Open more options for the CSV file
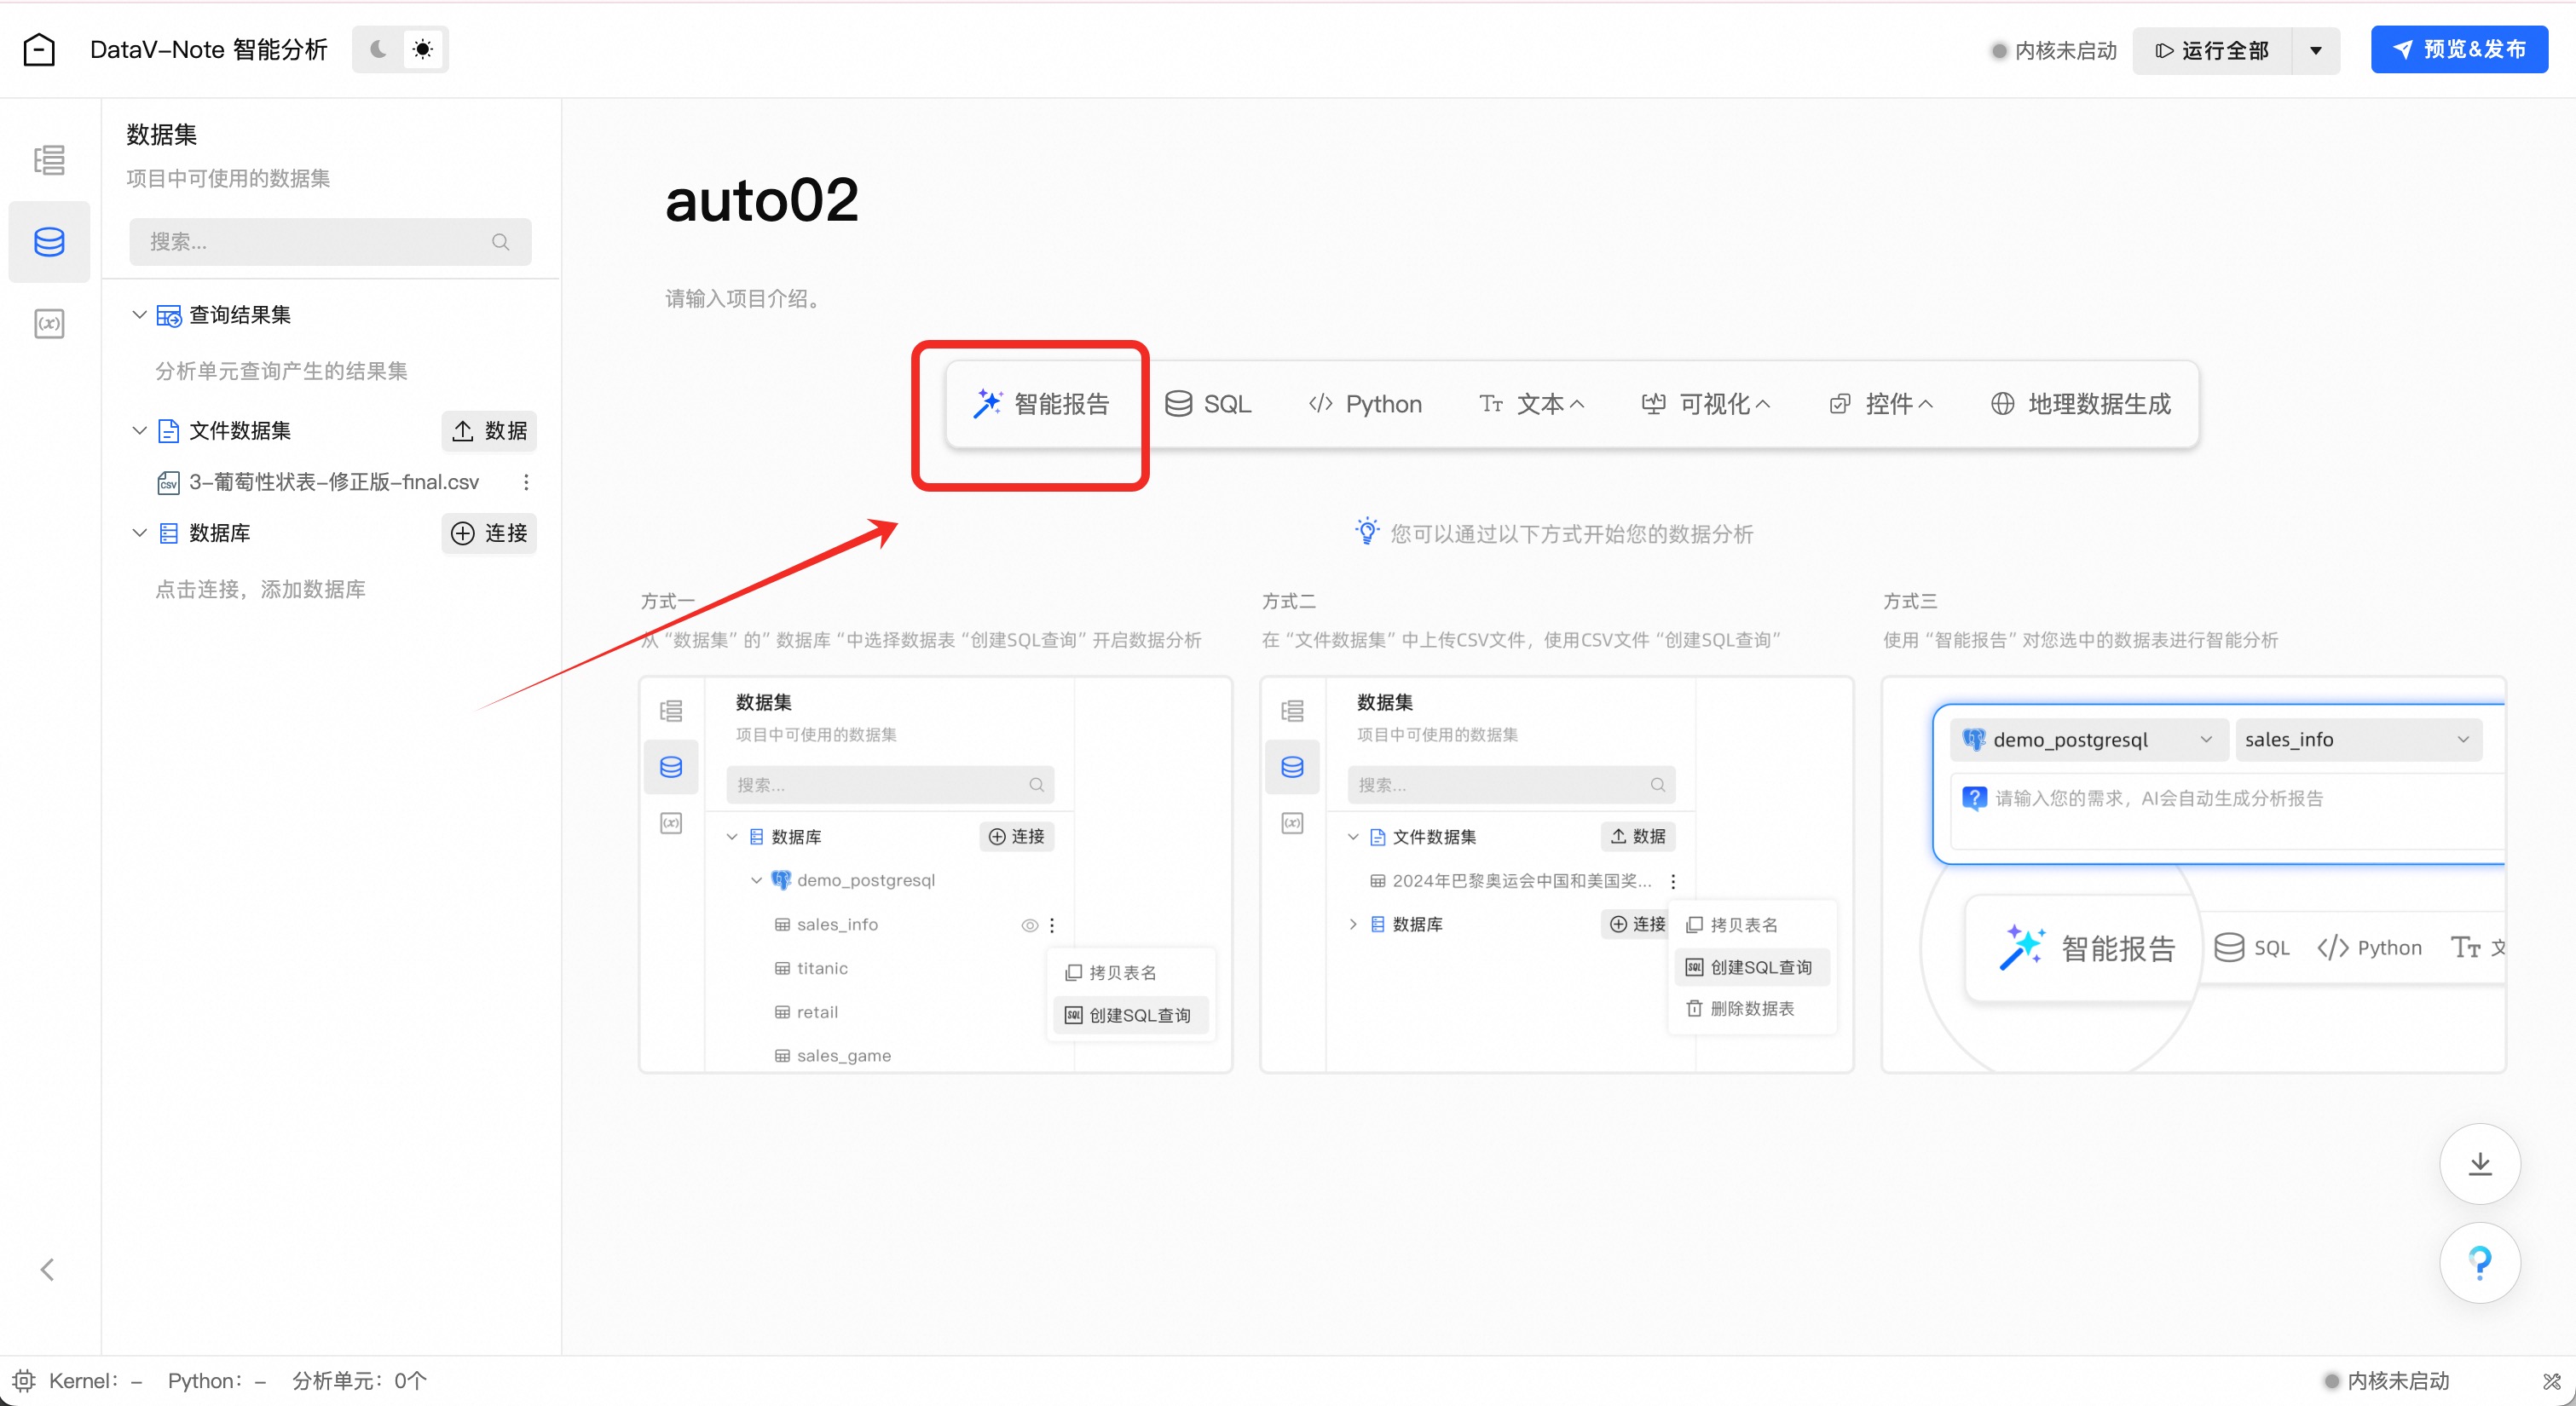The width and height of the screenshot is (2576, 1406). tap(526, 482)
